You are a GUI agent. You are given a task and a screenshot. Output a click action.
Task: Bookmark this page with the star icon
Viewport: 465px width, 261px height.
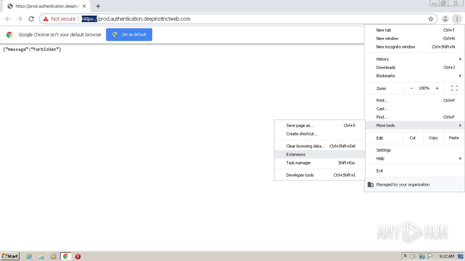pyautogui.click(x=431, y=19)
